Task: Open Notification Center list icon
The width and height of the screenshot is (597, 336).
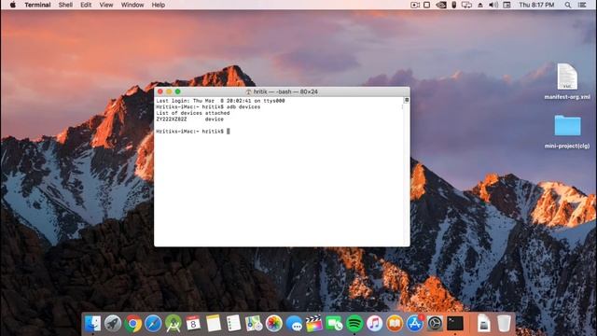Action: pyautogui.click(x=582, y=5)
